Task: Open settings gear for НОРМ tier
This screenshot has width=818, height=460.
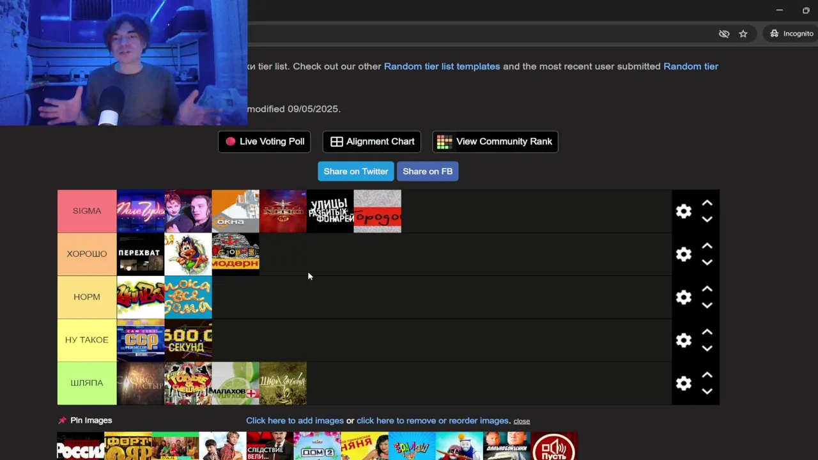Action: pos(684,297)
